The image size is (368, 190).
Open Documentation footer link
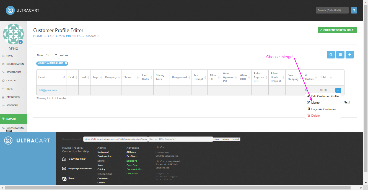coord(134,169)
